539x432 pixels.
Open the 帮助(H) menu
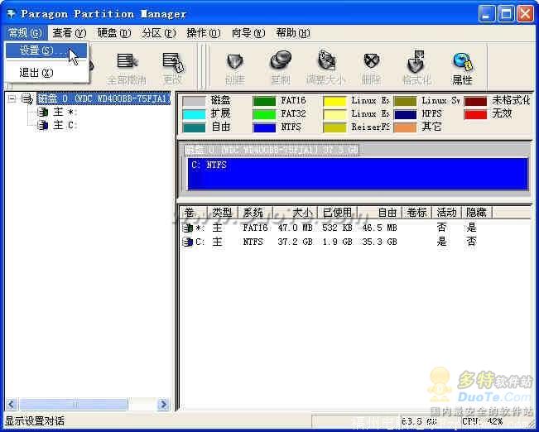click(293, 33)
